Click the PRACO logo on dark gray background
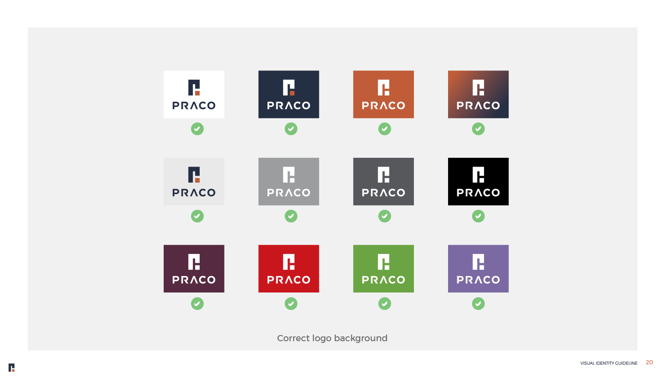 (383, 182)
